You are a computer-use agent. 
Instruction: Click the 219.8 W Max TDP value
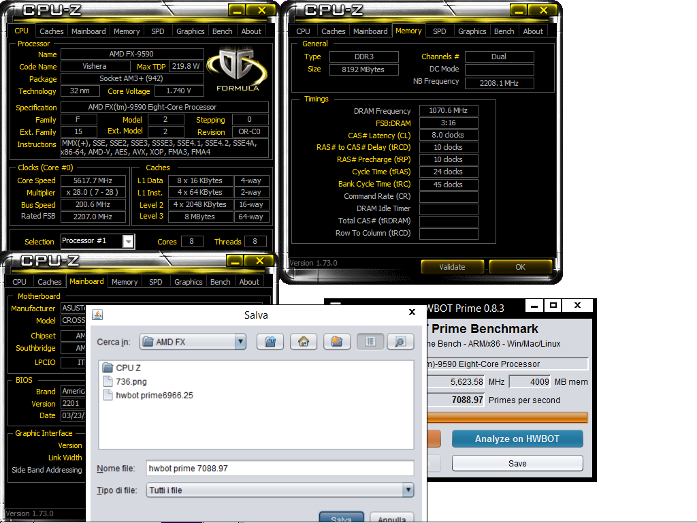click(x=186, y=66)
